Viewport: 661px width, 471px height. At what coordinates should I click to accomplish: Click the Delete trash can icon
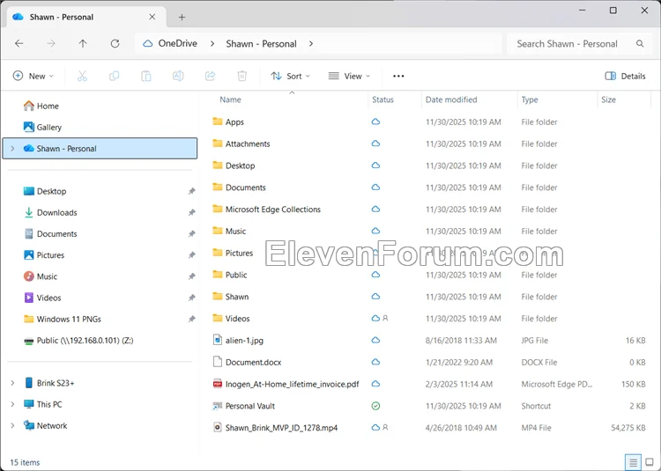[x=242, y=77]
